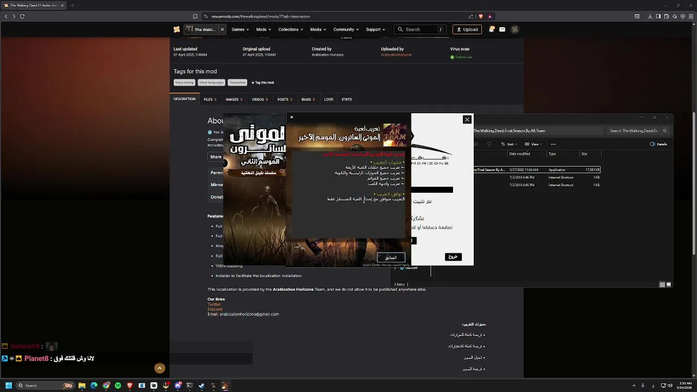Click the Upload button
The height and width of the screenshot is (392, 697).
click(467, 29)
